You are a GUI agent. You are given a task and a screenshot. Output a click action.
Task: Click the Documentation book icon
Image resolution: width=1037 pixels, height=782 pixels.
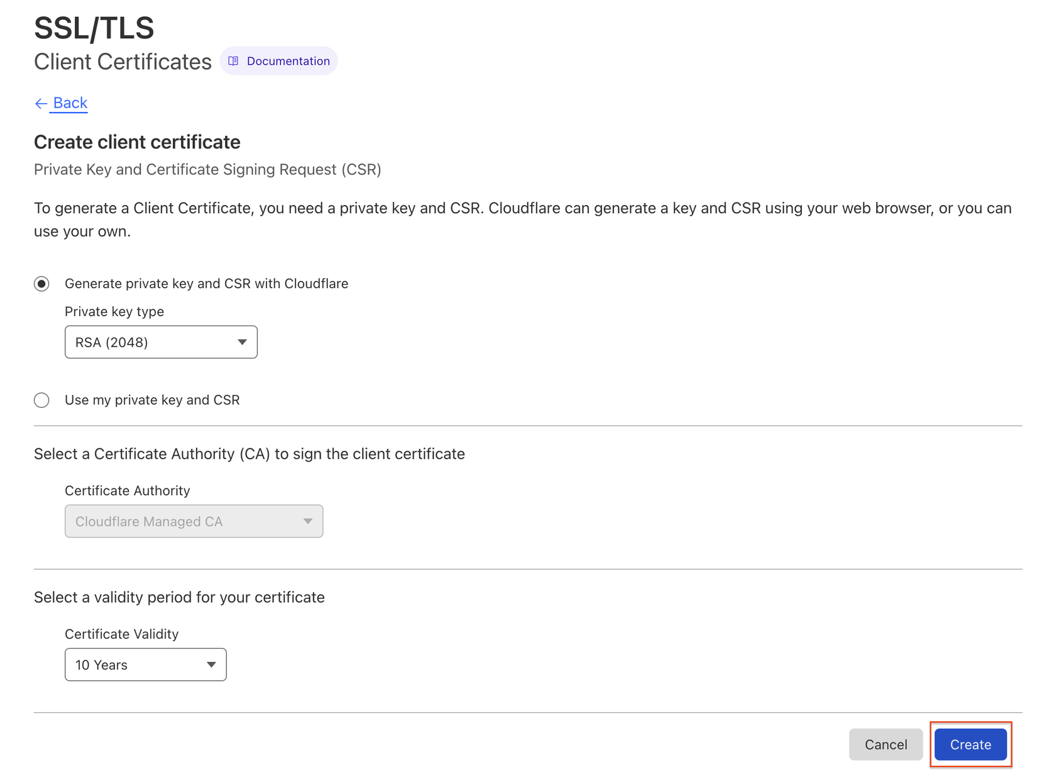[233, 61]
